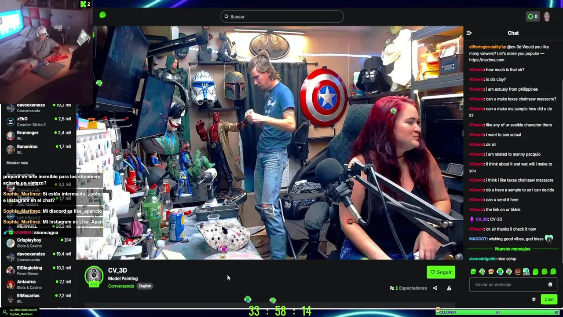The height and width of the screenshot is (317, 563).
Task: Open the ElGlogloking channel in the sidebar
Action: [39, 270]
